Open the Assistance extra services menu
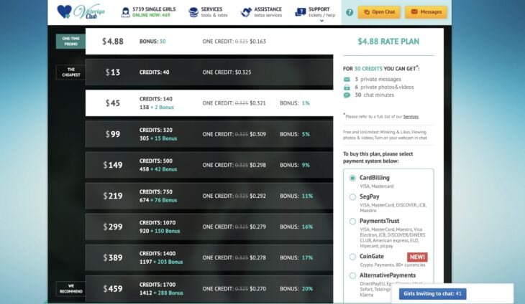The height and width of the screenshot is (304, 525). click(x=268, y=12)
